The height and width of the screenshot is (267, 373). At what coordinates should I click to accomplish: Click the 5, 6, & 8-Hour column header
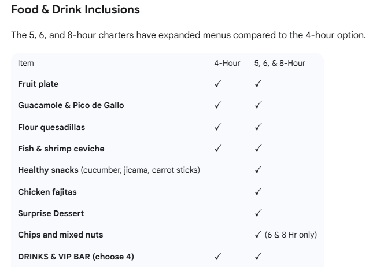(280, 63)
